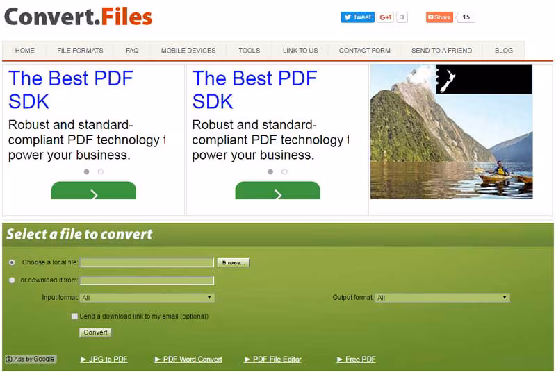Click the first carousel dot in first ad
Viewport: 556px width, 372px height.
coord(86,171)
